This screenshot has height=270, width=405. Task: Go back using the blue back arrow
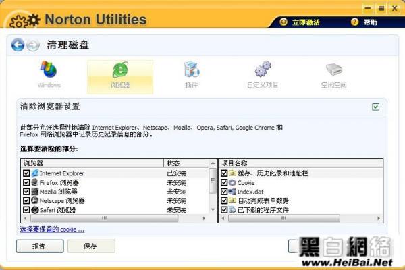click(x=18, y=45)
